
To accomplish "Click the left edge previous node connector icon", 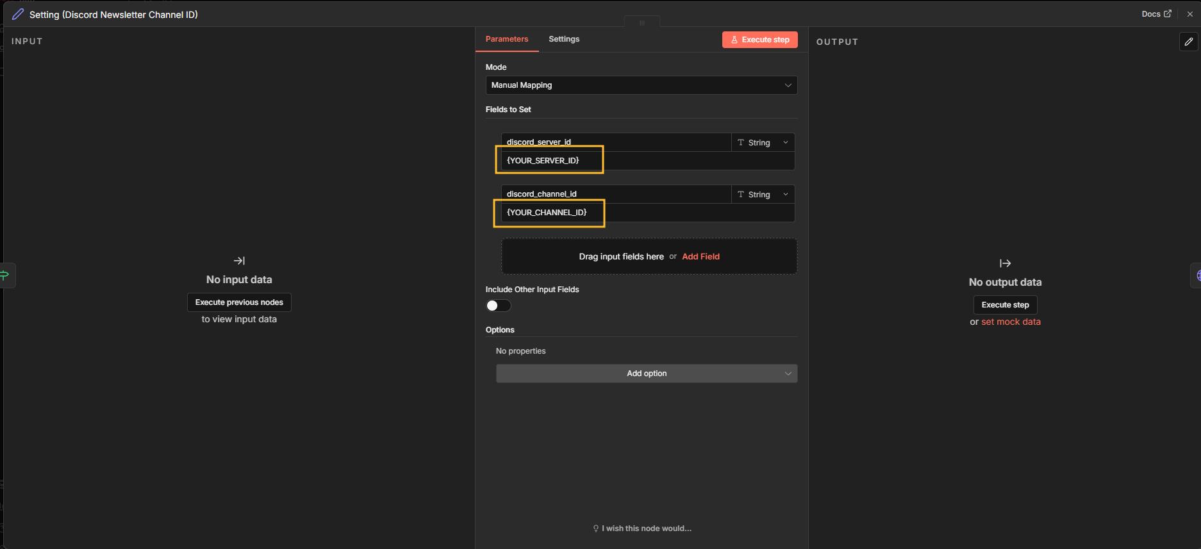I will (x=5, y=275).
